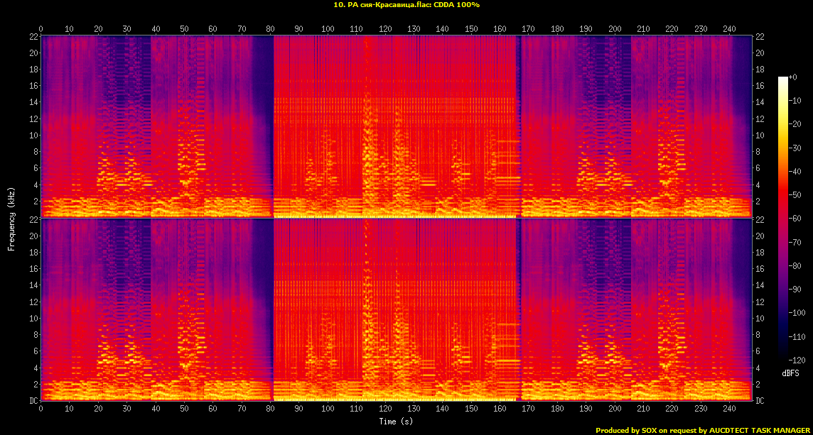Click the "-100" value on the dBFS scale
This screenshot has height=435, width=813.
(797, 312)
